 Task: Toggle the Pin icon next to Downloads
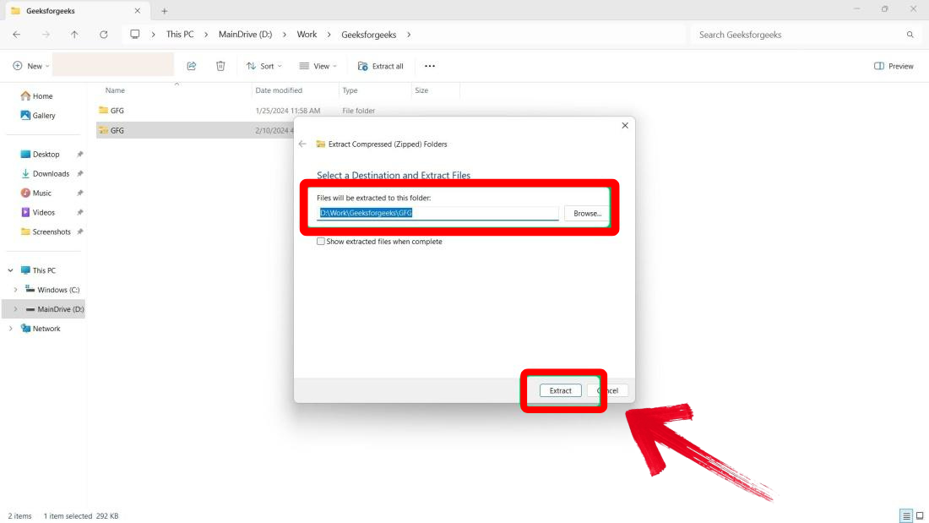tap(82, 173)
